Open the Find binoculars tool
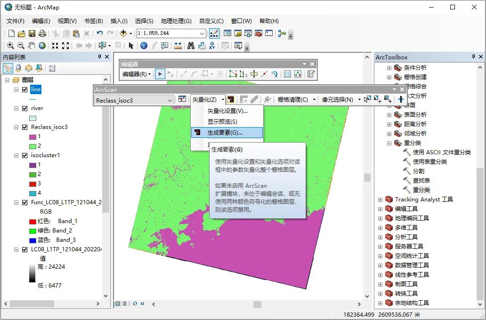Viewport: 486px width, 320px height. [191, 46]
